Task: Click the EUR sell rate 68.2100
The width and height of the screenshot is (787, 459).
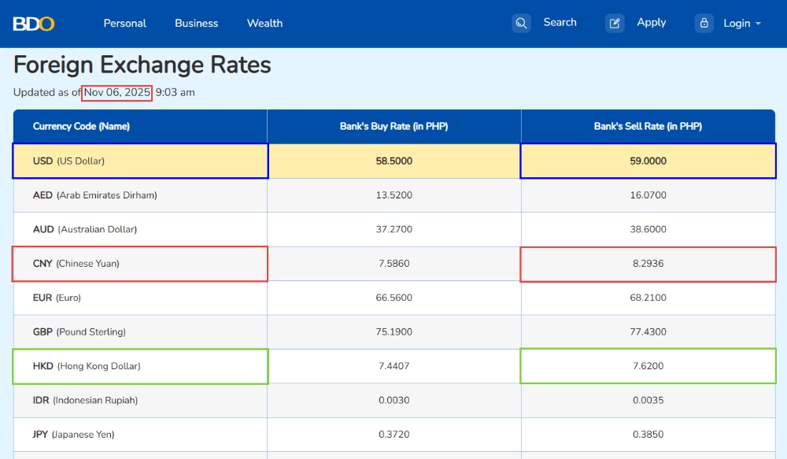Action: (648, 298)
